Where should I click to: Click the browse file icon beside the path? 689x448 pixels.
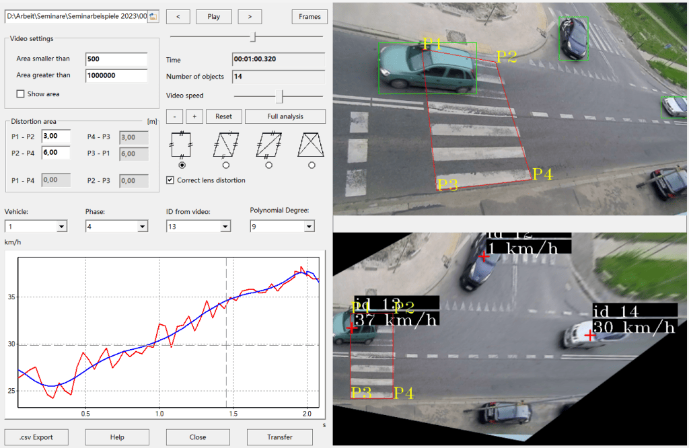point(153,16)
